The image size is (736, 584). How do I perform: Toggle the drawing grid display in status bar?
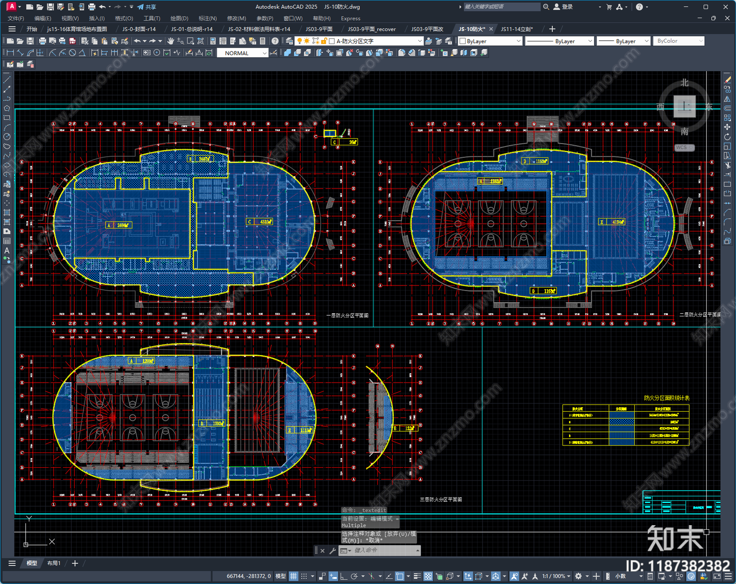coord(293,576)
